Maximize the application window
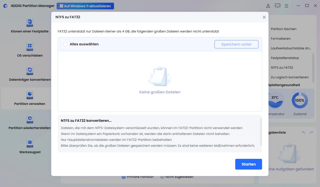 [x=307, y=6]
